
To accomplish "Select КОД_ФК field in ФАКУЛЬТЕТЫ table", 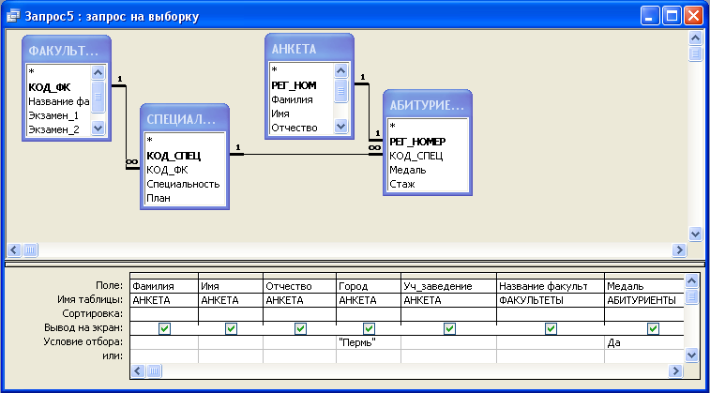I will 58,87.
